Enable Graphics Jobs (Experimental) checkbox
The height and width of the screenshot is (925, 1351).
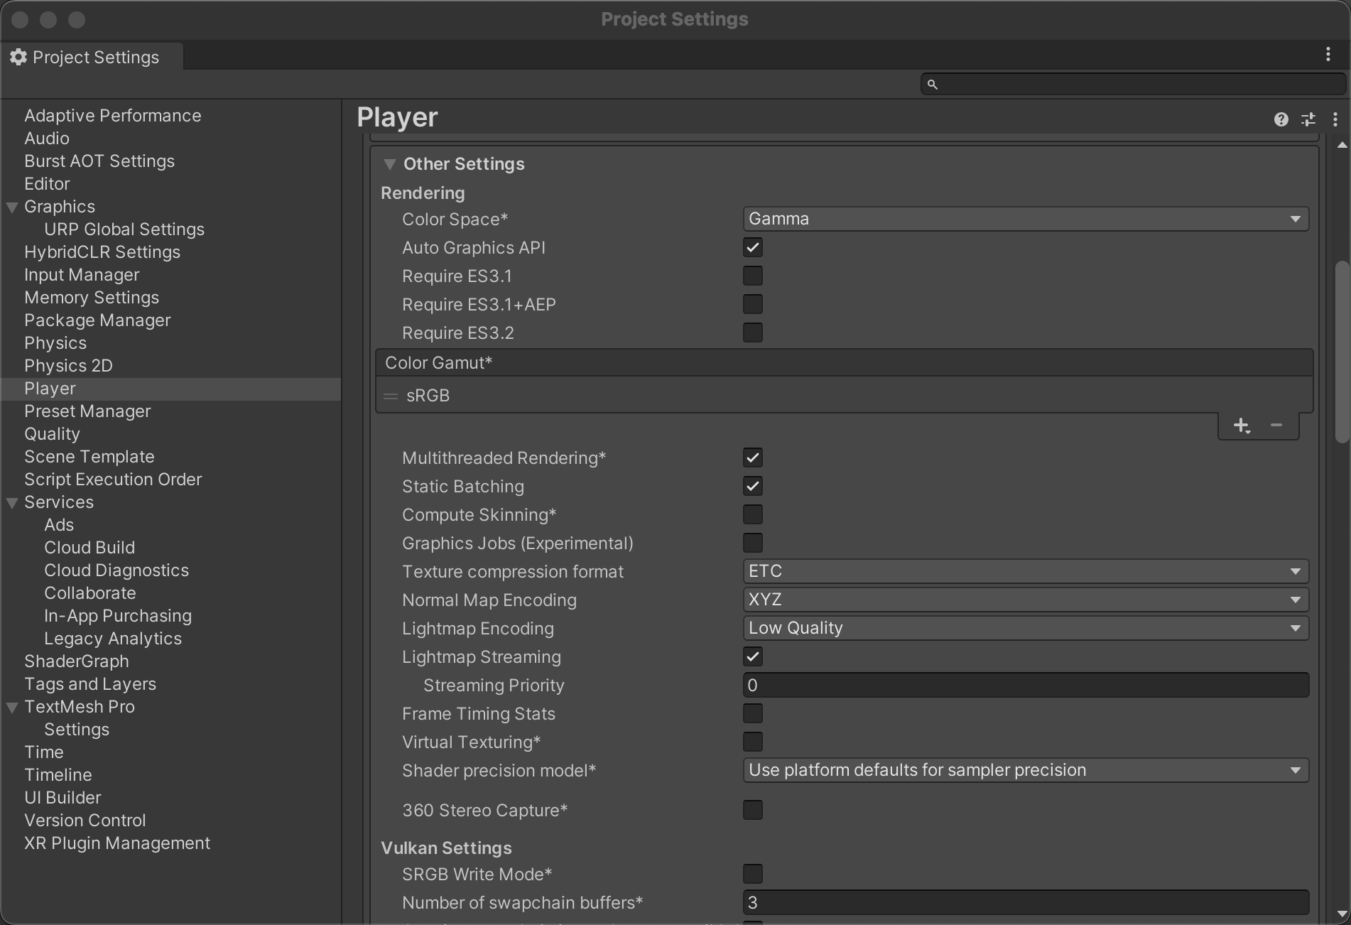(x=753, y=543)
